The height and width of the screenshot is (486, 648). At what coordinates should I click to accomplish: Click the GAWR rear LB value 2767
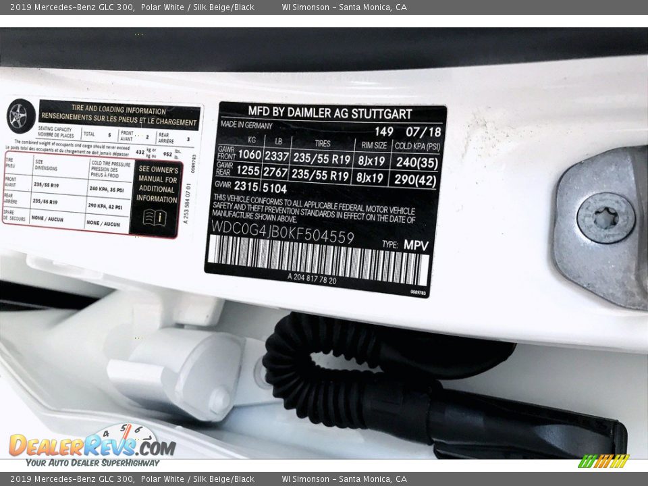(275, 172)
